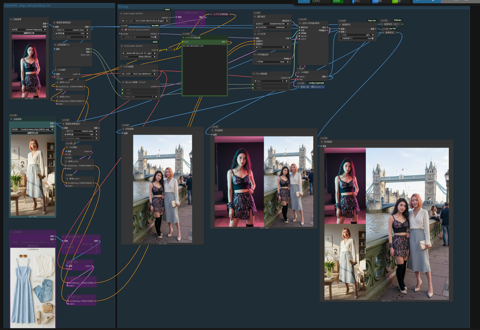This screenshot has height=330, width=480.
Task: Open unet_name Flux-2-Klein GGUF model dropdown
Action: (x=144, y=21)
